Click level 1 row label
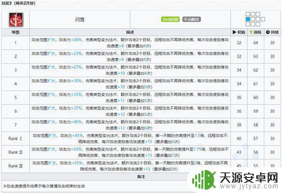Screen dimensions: 282x193 coord(16,43)
